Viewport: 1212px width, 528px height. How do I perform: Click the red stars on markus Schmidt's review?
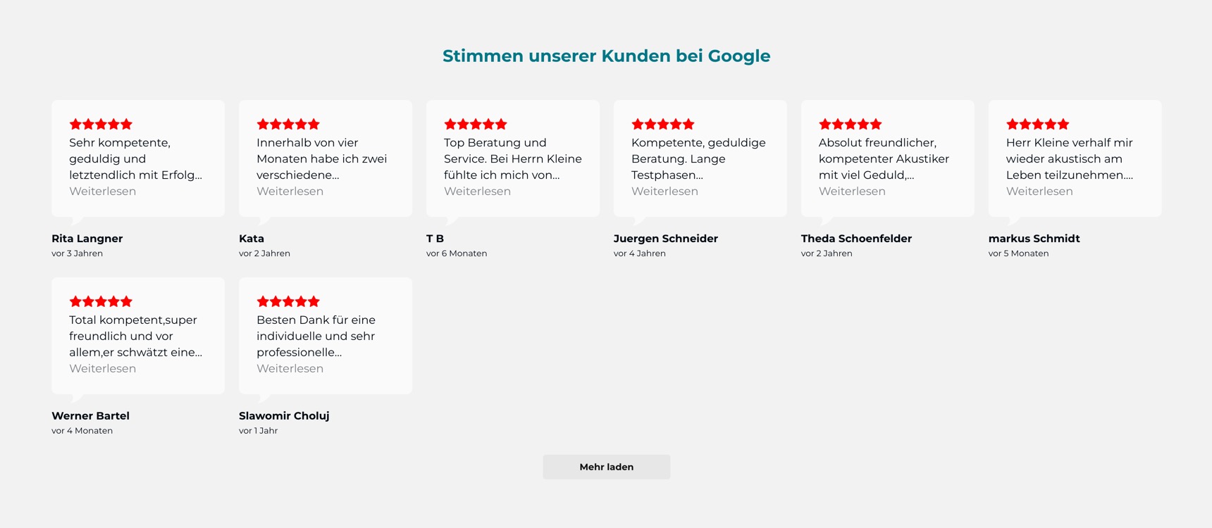pyautogui.click(x=1038, y=124)
